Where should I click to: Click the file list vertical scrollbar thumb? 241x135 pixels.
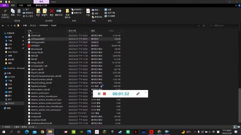[x=239, y=105]
